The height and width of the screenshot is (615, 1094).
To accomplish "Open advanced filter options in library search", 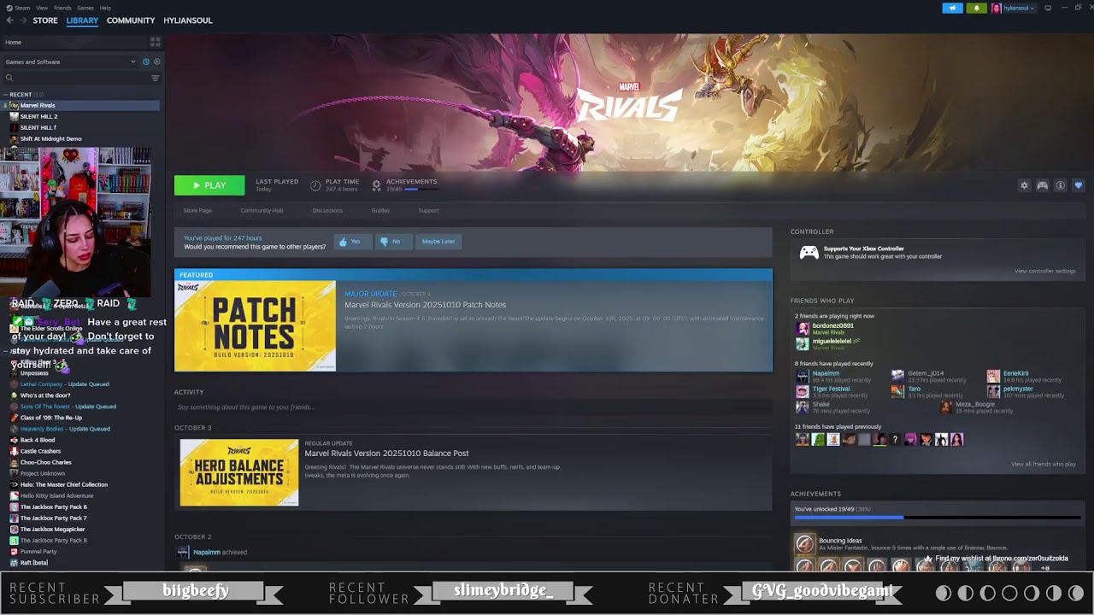I will [155, 78].
